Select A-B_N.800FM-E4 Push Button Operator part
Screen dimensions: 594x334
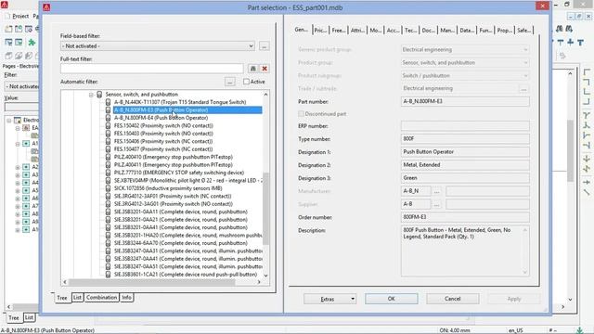[161, 118]
